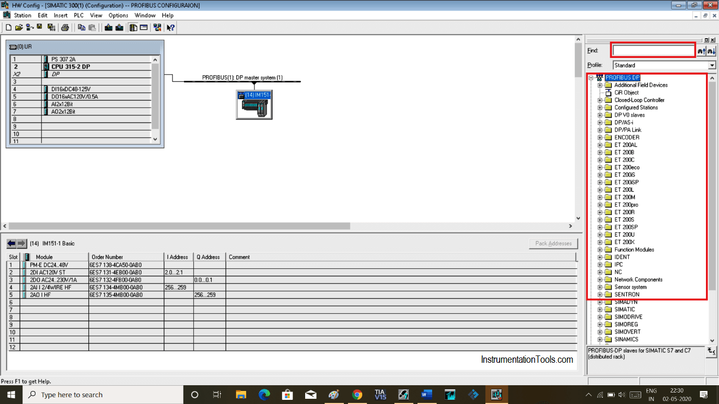The width and height of the screenshot is (719, 404).
Task: Click the Paste toolbar icon
Action: (x=92, y=27)
